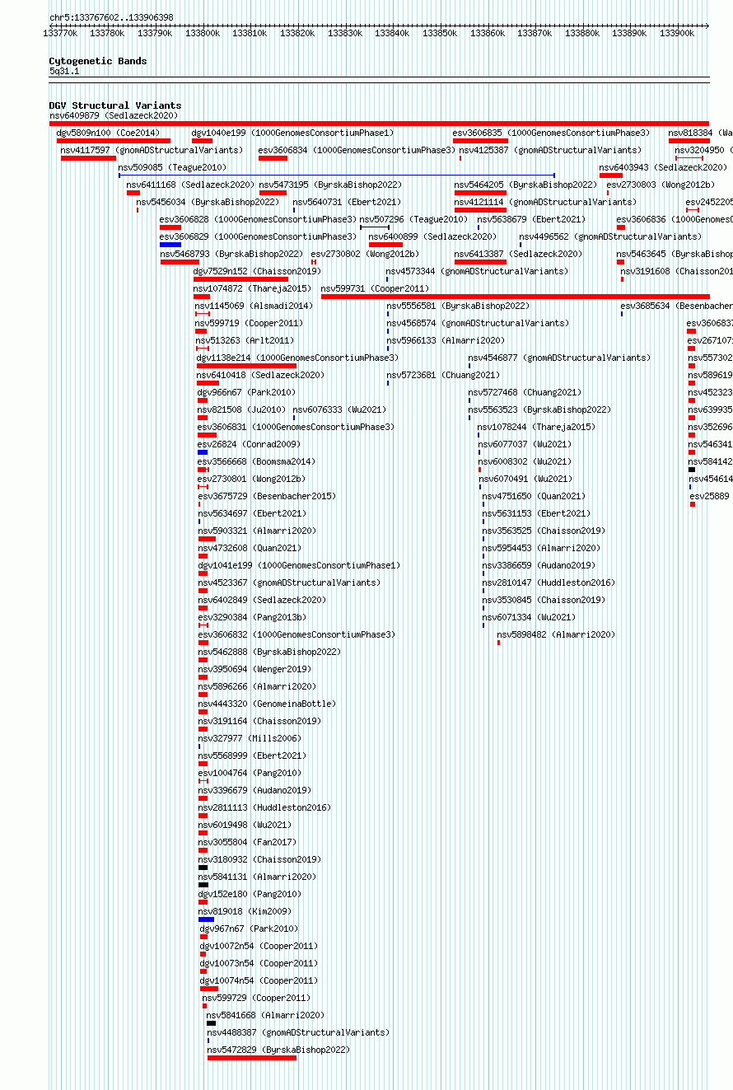Screen dimensions: 733x1090
Task: Open nsv4546877 gnomAD variant
Action: pyautogui.click(x=559, y=358)
